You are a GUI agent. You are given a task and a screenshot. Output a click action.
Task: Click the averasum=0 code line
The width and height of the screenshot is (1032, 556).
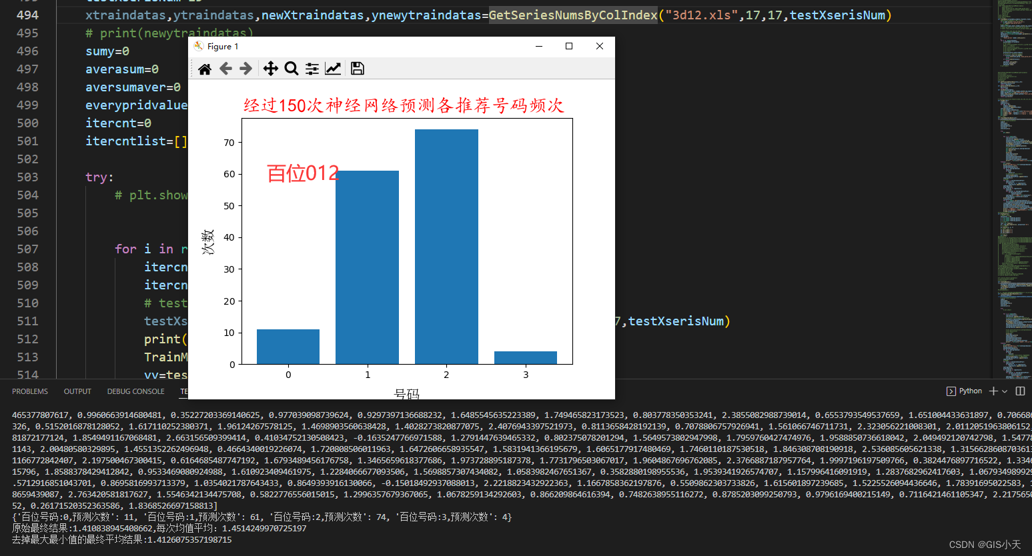(122, 69)
